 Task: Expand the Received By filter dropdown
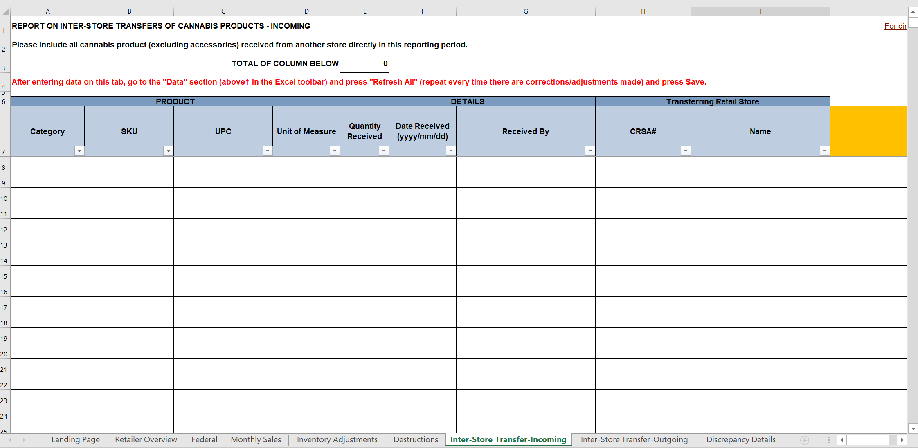click(589, 151)
